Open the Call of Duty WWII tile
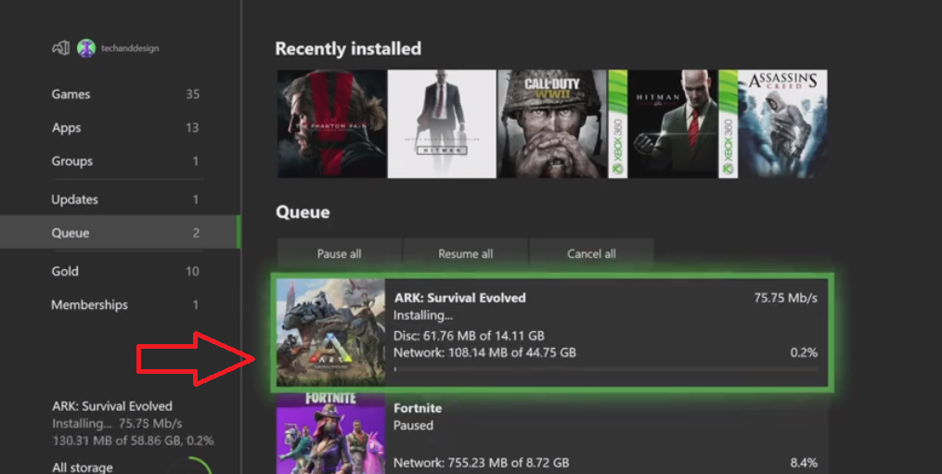Screen dimensions: 942x474 click(x=552, y=123)
